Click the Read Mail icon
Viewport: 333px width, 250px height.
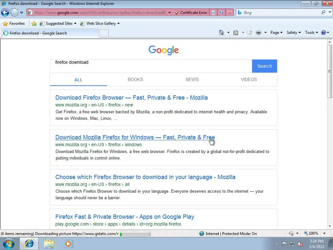[x=249, y=33]
